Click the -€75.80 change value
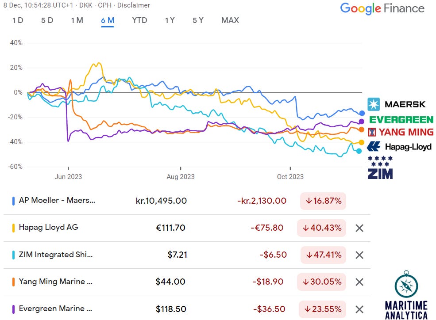436x320 pixels. (267, 228)
